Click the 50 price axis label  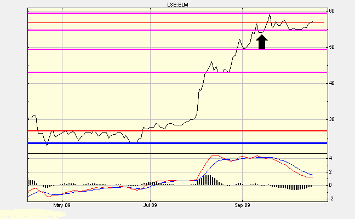331,47
